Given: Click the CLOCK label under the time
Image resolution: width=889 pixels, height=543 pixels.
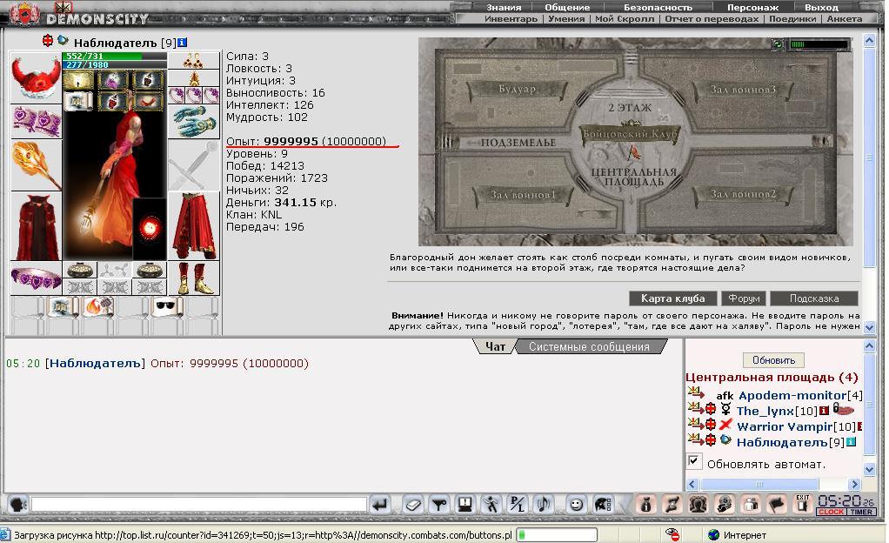Looking at the screenshot, I should pyautogui.click(x=832, y=512).
